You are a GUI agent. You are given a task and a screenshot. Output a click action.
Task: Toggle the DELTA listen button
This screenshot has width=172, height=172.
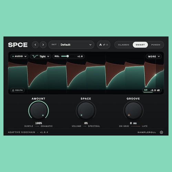click(x=18, y=90)
